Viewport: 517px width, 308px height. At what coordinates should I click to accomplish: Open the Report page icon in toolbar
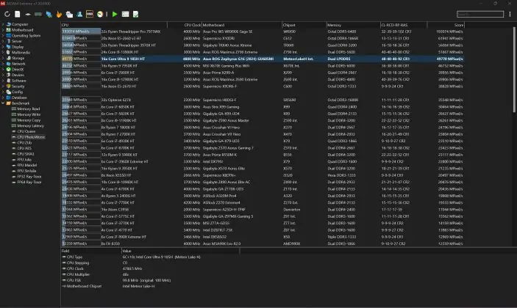pyautogui.click(x=18, y=14)
